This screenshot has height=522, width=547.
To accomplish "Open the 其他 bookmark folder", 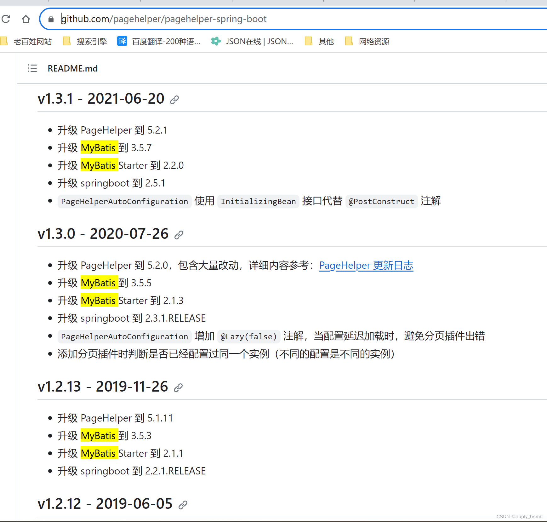I will pyautogui.click(x=326, y=41).
